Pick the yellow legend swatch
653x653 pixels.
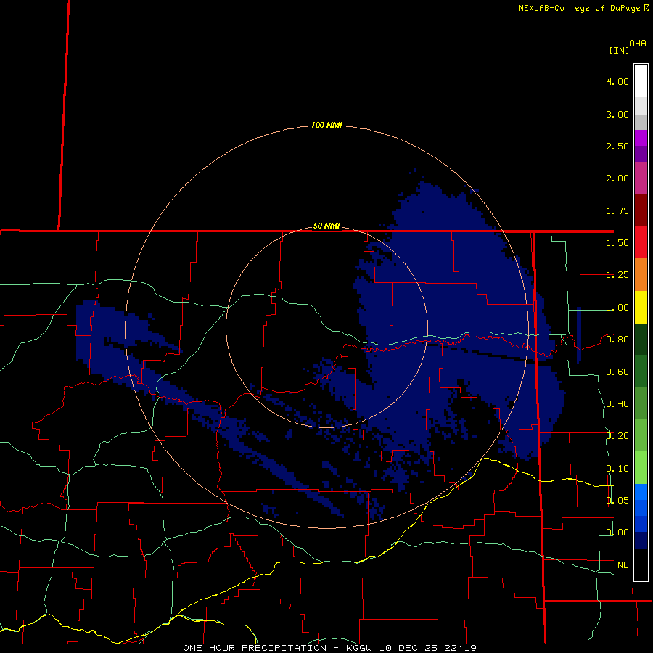[641, 308]
